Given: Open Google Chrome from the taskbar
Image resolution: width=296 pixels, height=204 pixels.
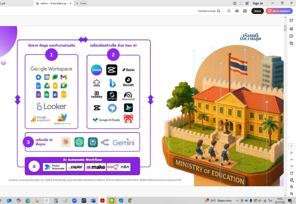Looking at the screenshot, I should click(130, 201).
